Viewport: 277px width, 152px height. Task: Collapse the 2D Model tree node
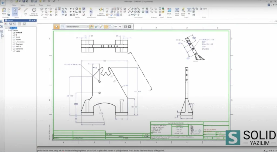point(6,28)
